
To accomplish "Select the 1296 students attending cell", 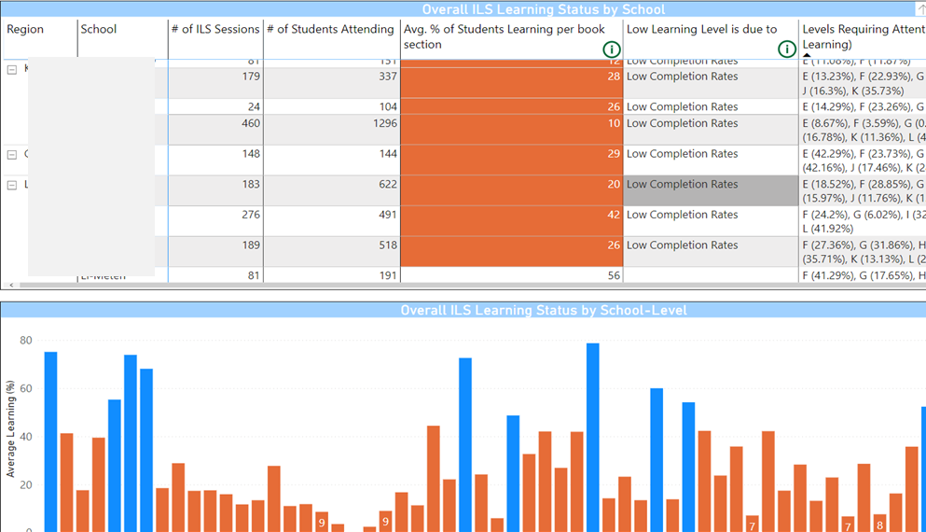I will [332, 130].
